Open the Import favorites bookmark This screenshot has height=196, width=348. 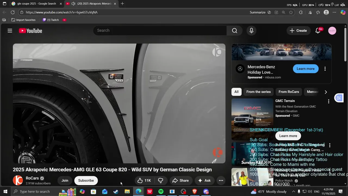pos(23,20)
